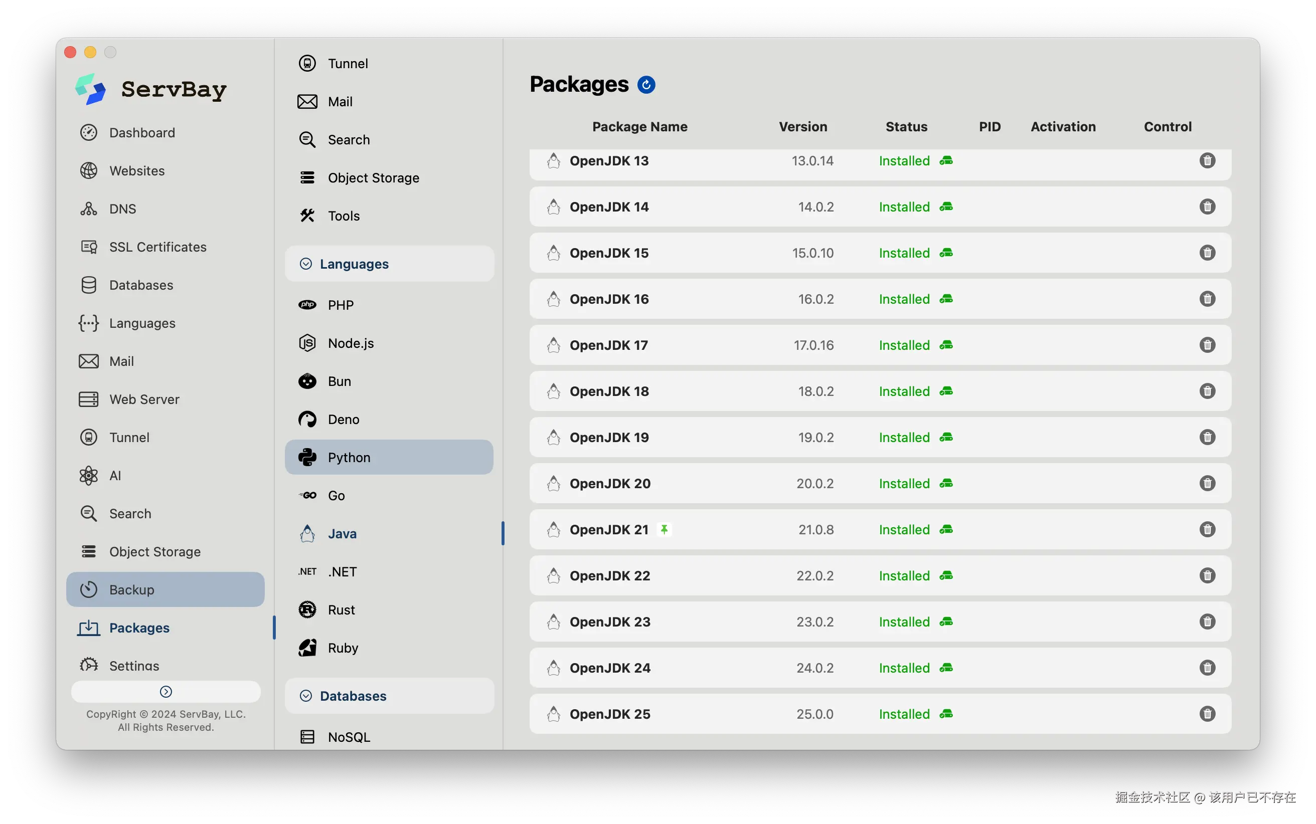Select Bun in the languages list

(339, 381)
